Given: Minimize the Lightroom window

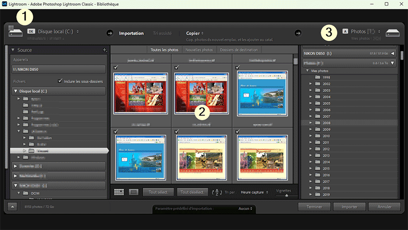Looking at the screenshot, I should (372, 4).
